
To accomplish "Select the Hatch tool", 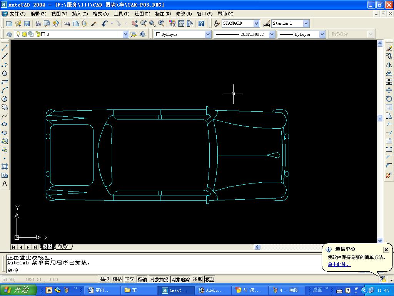I will pyautogui.click(x=5, y=166).
